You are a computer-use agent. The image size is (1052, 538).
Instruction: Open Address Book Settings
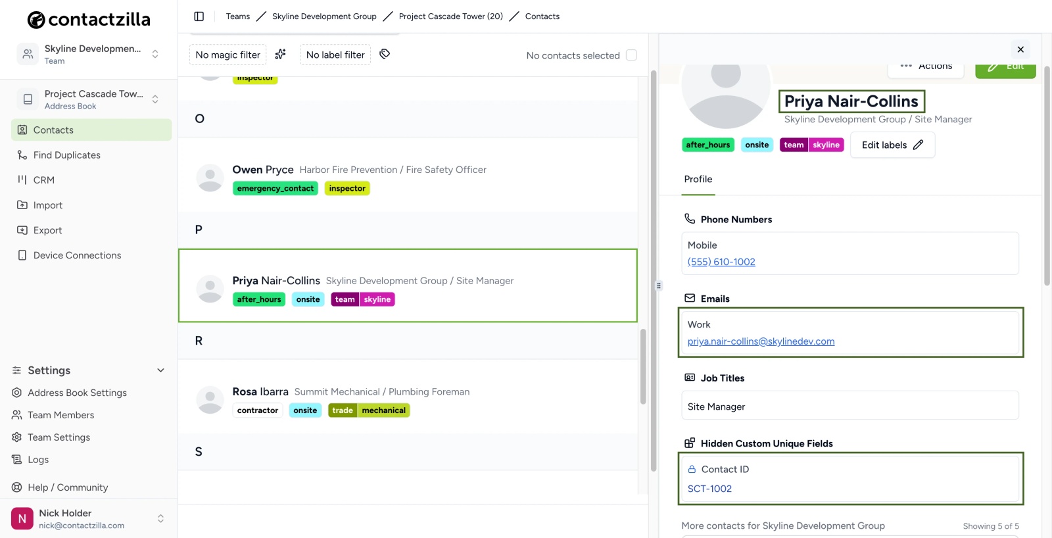(77, 393)
